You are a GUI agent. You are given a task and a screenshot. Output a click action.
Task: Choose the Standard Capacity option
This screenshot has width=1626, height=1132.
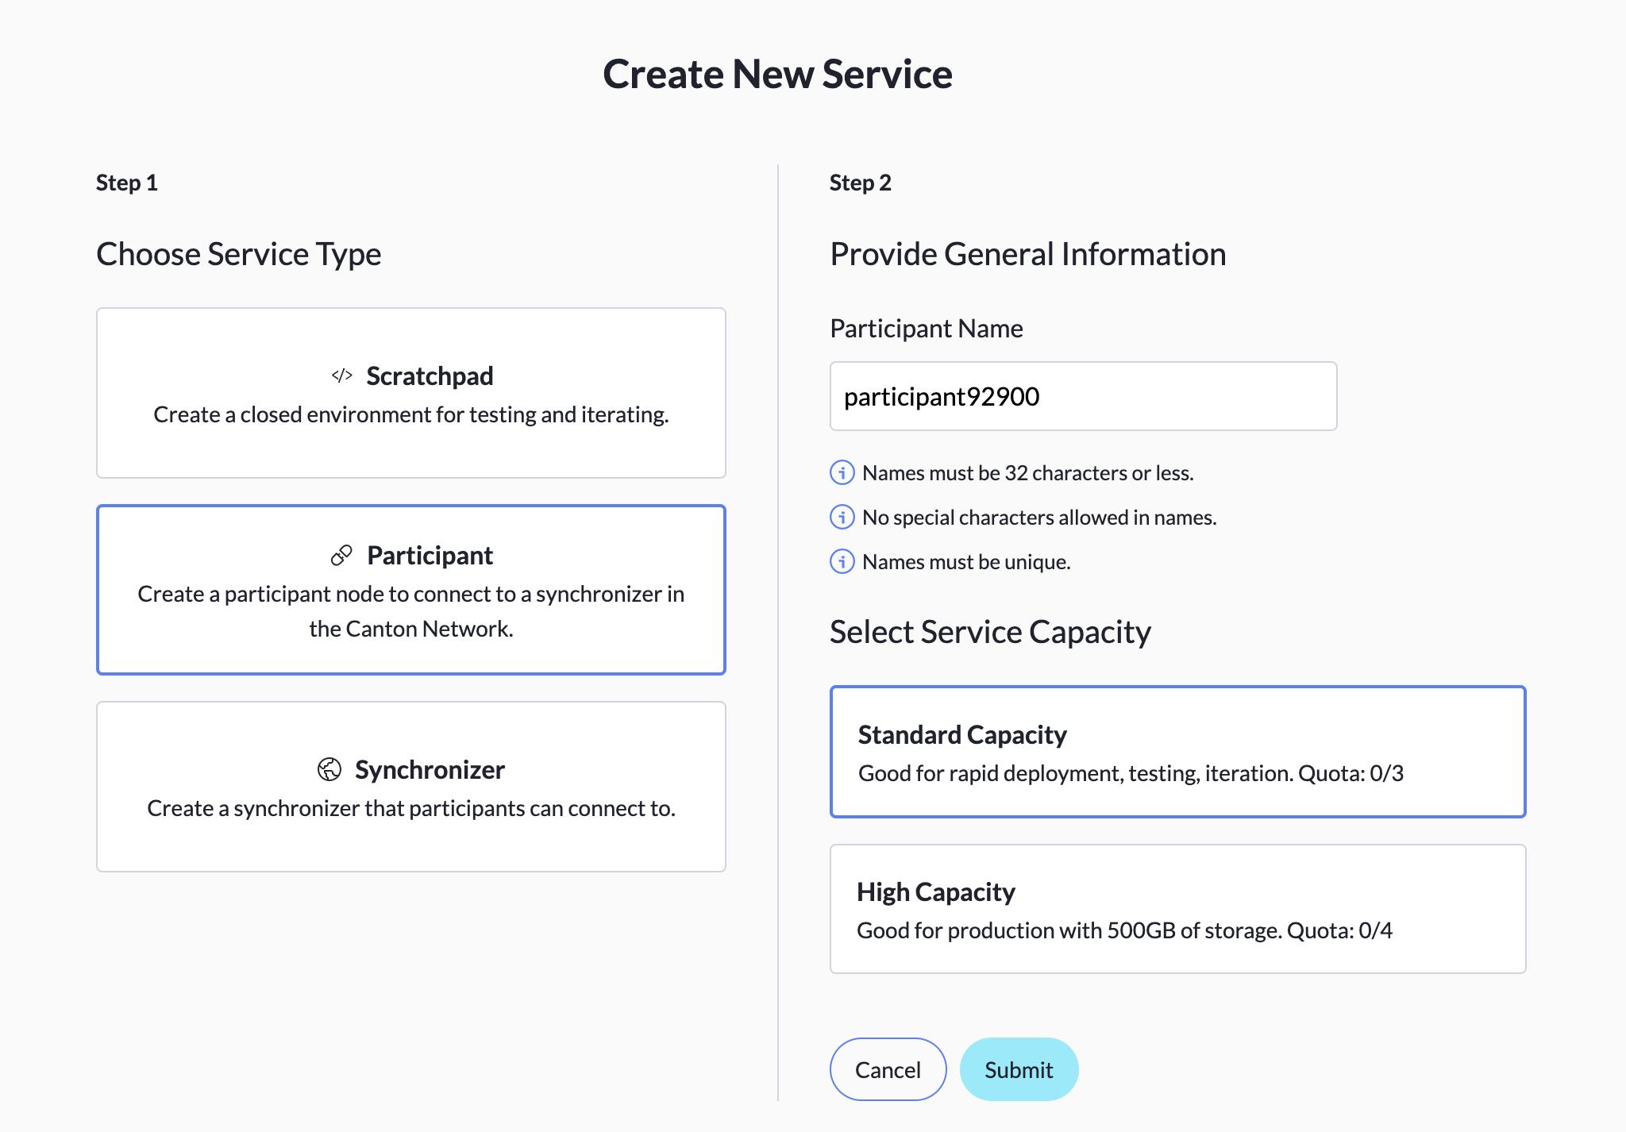point(1177,751)
